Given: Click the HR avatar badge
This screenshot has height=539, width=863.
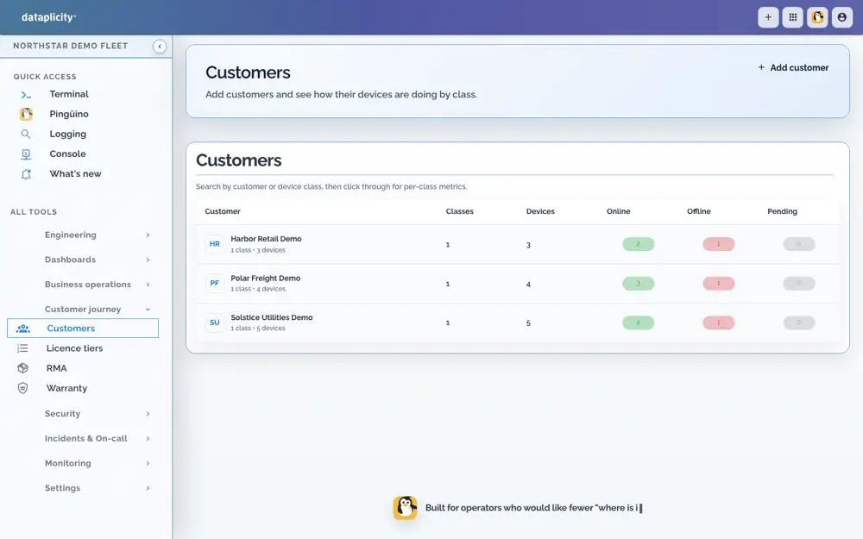Looking at the screenshot, I should point(215,244).
